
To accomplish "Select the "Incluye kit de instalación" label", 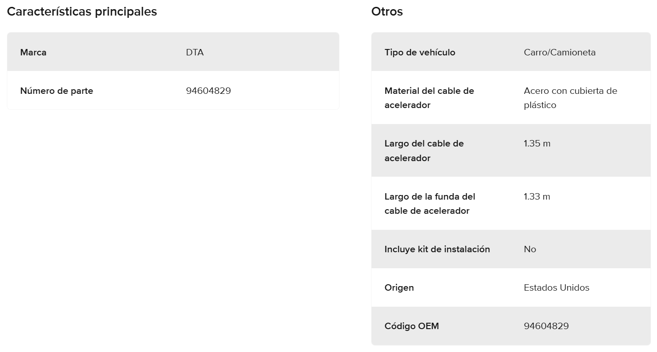I will pos(438,249).
